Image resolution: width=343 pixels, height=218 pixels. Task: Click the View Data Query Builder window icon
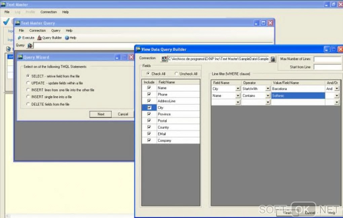coord(138,49)
